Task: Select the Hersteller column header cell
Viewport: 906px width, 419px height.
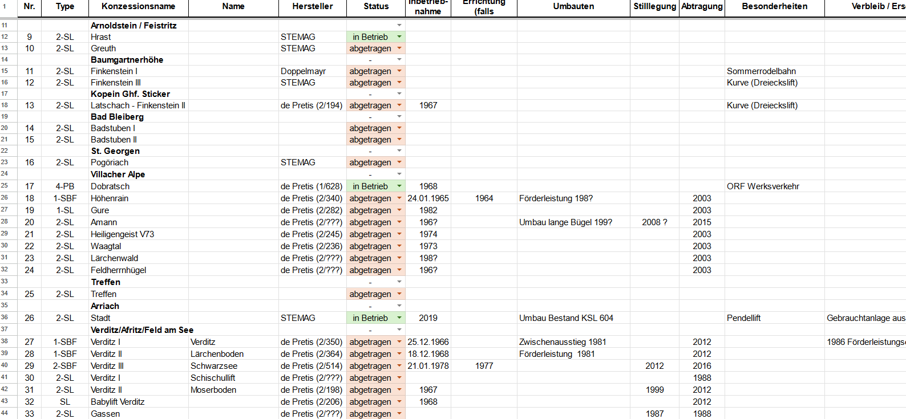Action: pos(312,7)
